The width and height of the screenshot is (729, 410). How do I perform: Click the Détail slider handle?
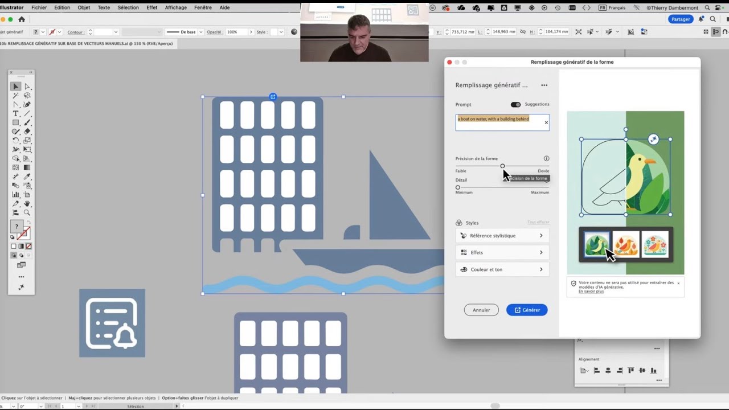coord(457,187)
